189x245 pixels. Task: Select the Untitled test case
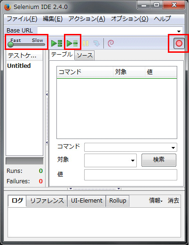[19, 65]
